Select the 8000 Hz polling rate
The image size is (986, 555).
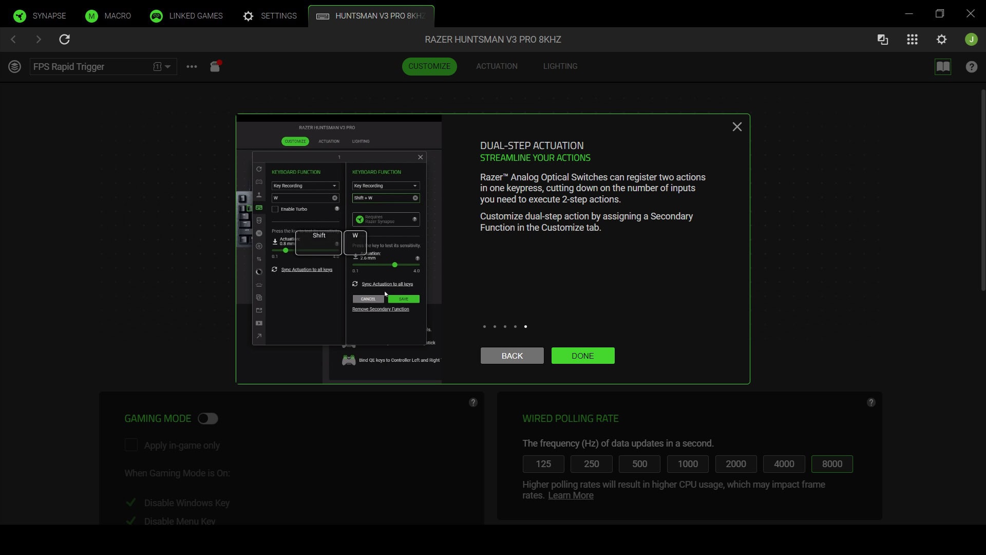tap(831, 464)
